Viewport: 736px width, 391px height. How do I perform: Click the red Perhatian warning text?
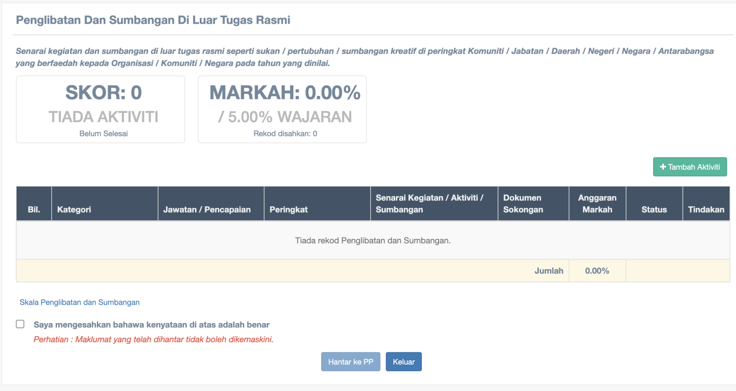pyautogui.click(x=153, y=340)
